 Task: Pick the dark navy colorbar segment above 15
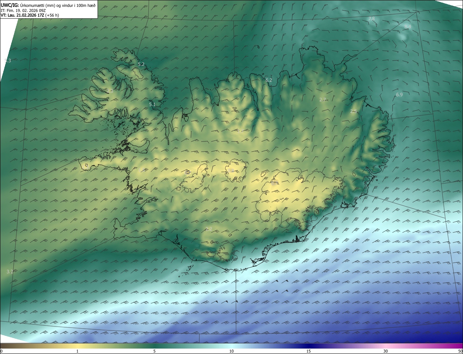309,346
